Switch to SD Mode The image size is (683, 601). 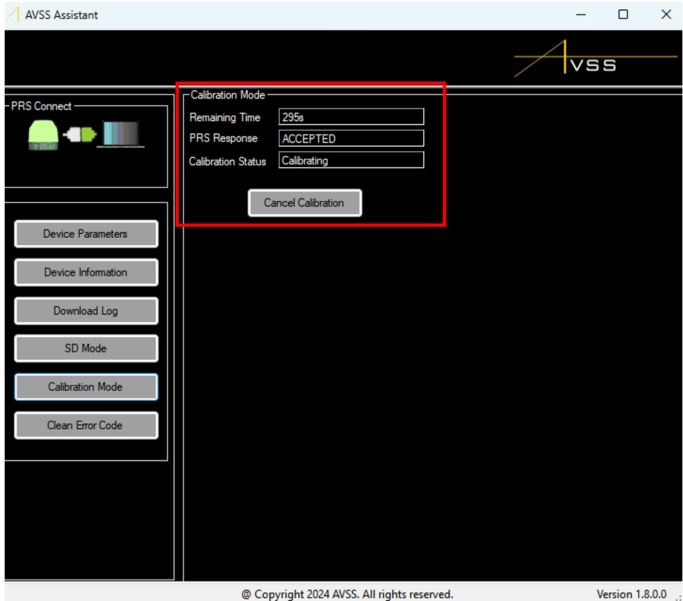click(86, 348)
